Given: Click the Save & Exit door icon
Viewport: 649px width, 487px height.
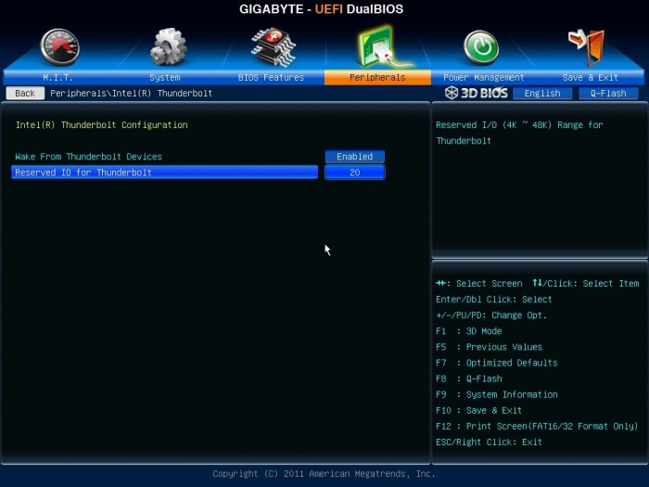Looking at the screenshot, I should click(587, 47).
